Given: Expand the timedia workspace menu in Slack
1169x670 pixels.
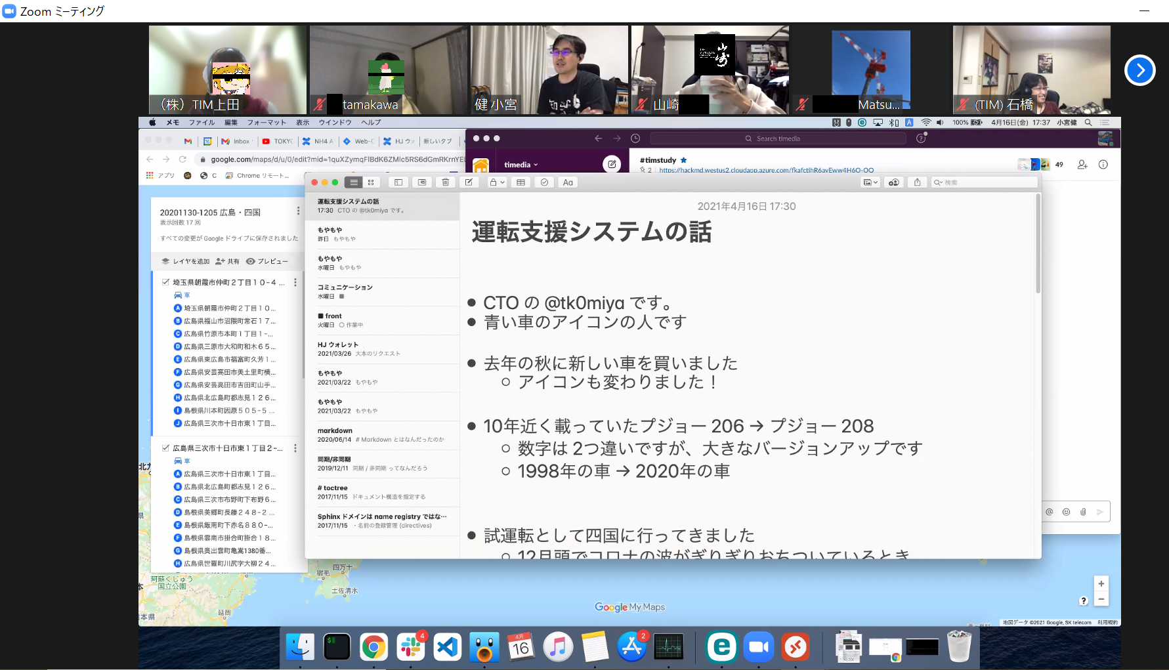Looking at the screenshot, I should pyautogui.click(x=521, y=165).
